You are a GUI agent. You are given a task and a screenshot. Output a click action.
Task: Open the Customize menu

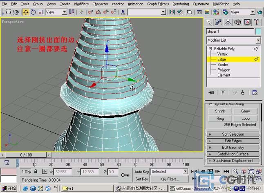point(201,4)
